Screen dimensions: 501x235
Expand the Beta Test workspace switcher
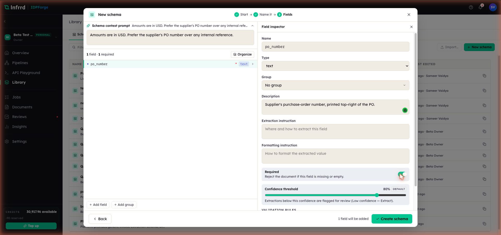coord(31,37)
